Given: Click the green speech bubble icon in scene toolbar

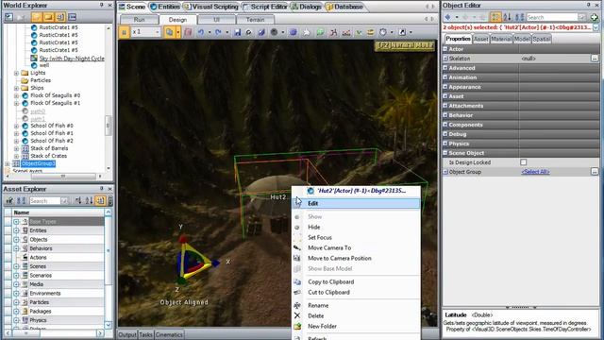Looking at the screenshot, I should [x=320, y=32].
